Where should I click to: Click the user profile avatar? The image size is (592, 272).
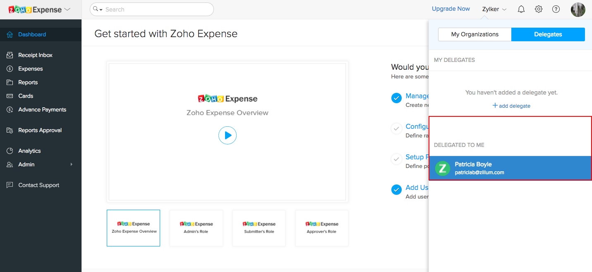click(x=578, y=9)
